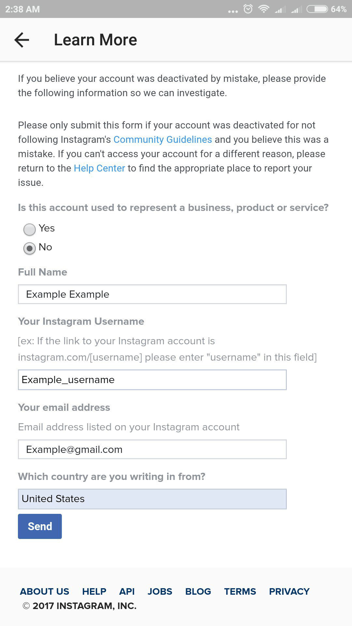This screenshot has height=626, width=352.
Task: Click the Instagram Username input field
Action: click(x=152, y=380)
